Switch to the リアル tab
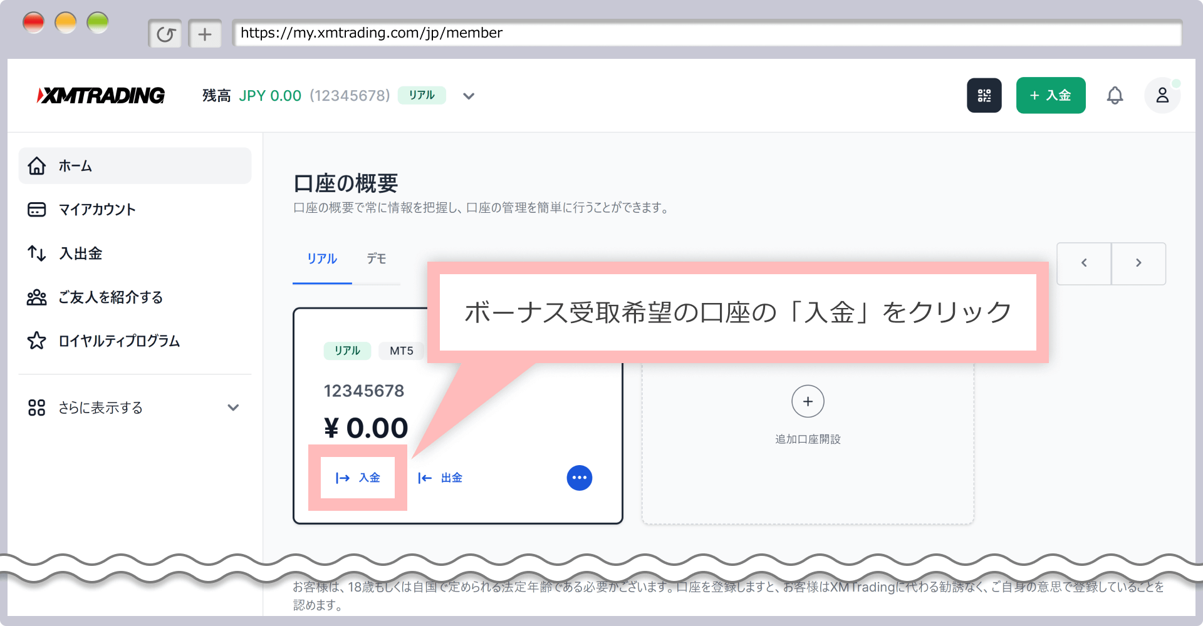Viewport: 1203px width, 626px height. (322, 259)
